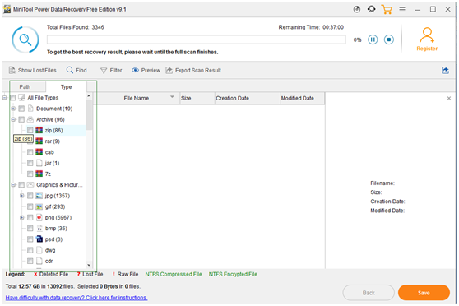Open the hamburger menu icon

coord(402,10)
